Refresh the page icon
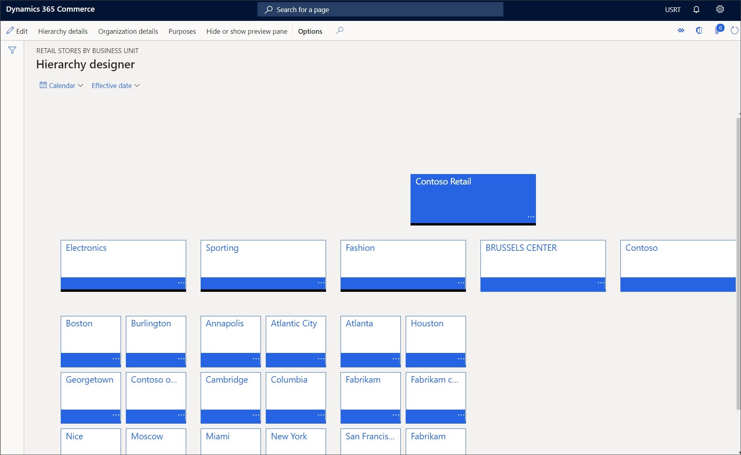Screen dimensions: 741x455 point(735,31)
